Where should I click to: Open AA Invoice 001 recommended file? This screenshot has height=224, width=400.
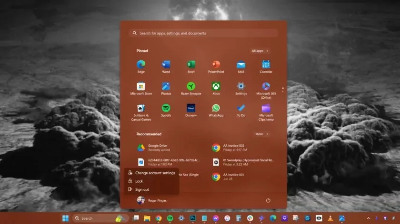(x=244, y=177)
